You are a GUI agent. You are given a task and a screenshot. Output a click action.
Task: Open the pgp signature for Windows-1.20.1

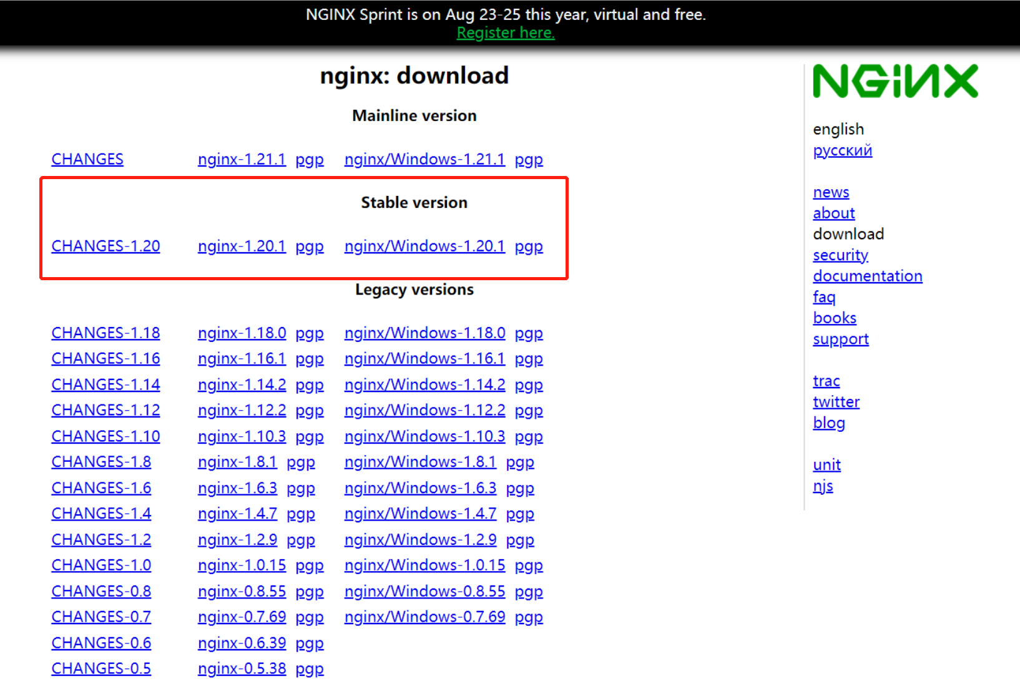[x=528, y=246]
